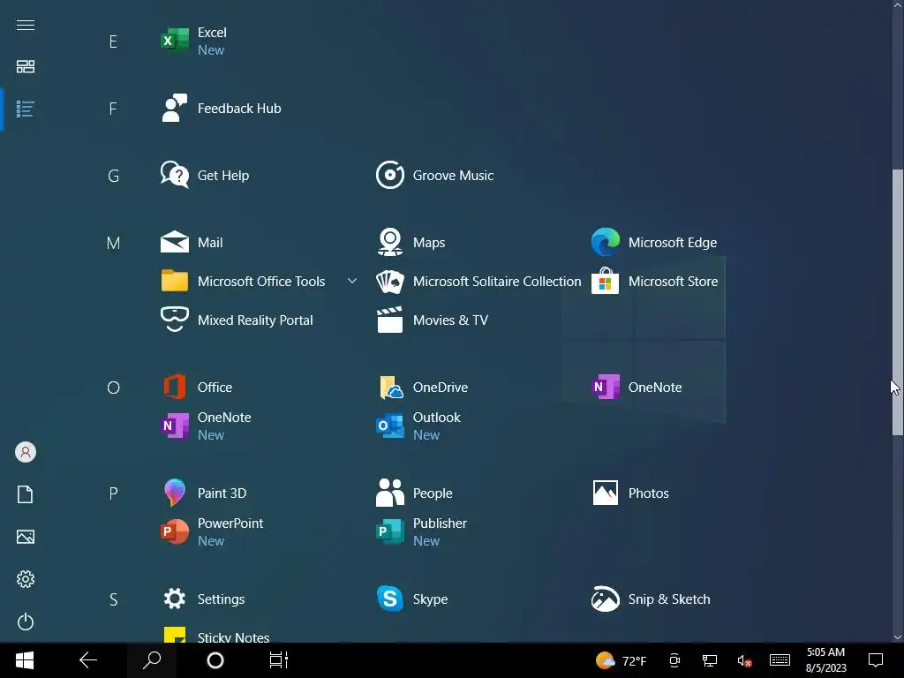Jump using the letter M header
The image size is (904, 678).
click(113, 244)
